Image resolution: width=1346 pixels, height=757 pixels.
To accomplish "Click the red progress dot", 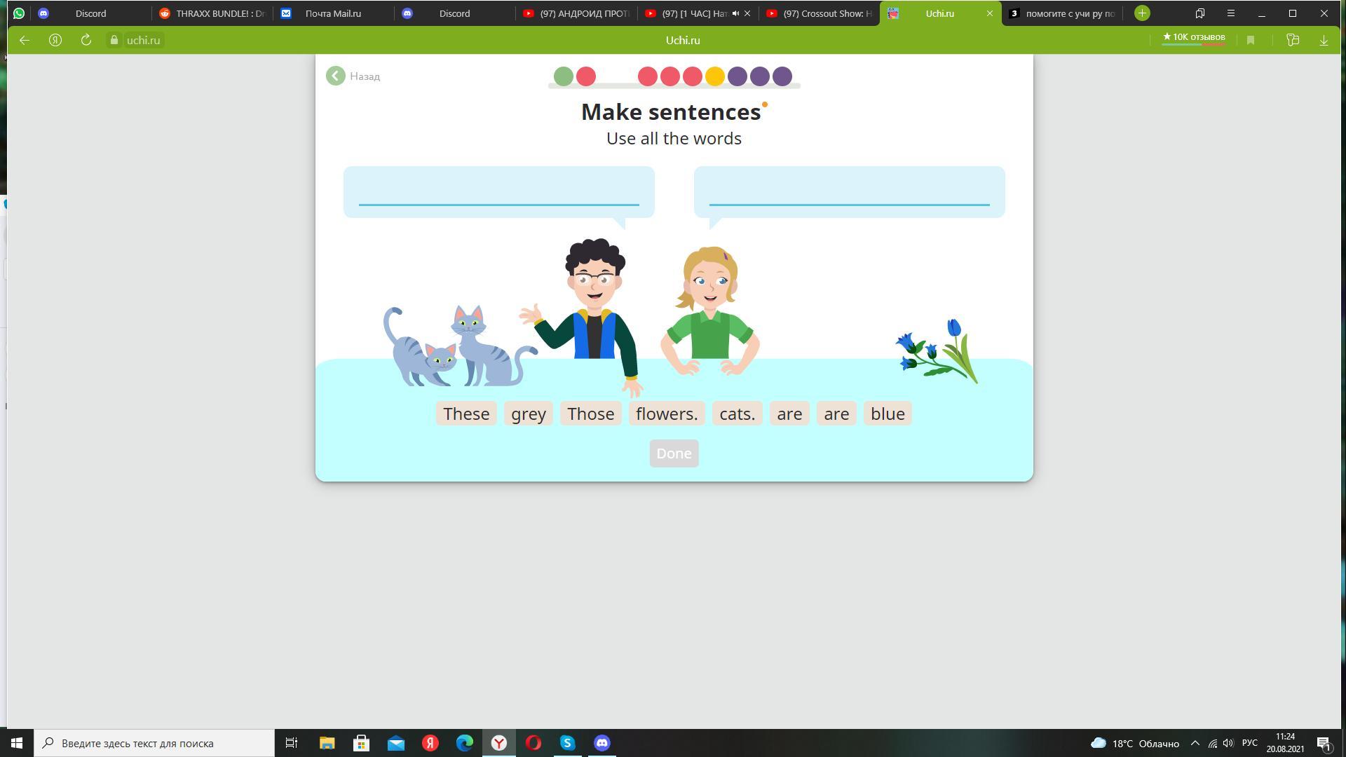I will click(x=585, y=76).
